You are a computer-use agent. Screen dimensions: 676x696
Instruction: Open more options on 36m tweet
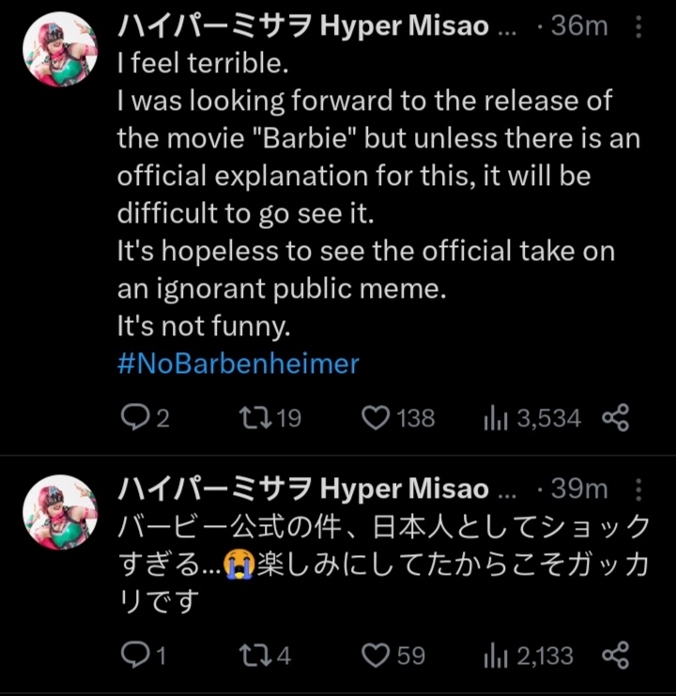639,27
